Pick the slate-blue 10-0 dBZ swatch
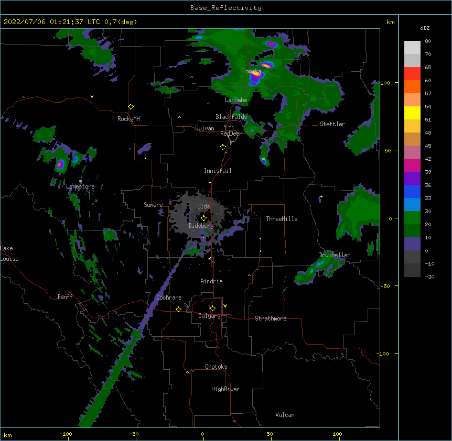 point(412,244)
